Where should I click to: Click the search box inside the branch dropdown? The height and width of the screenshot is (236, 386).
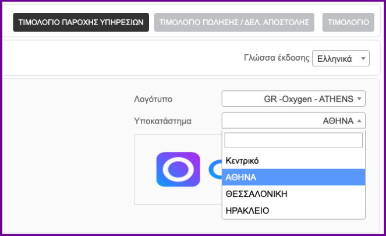(293, 140)
